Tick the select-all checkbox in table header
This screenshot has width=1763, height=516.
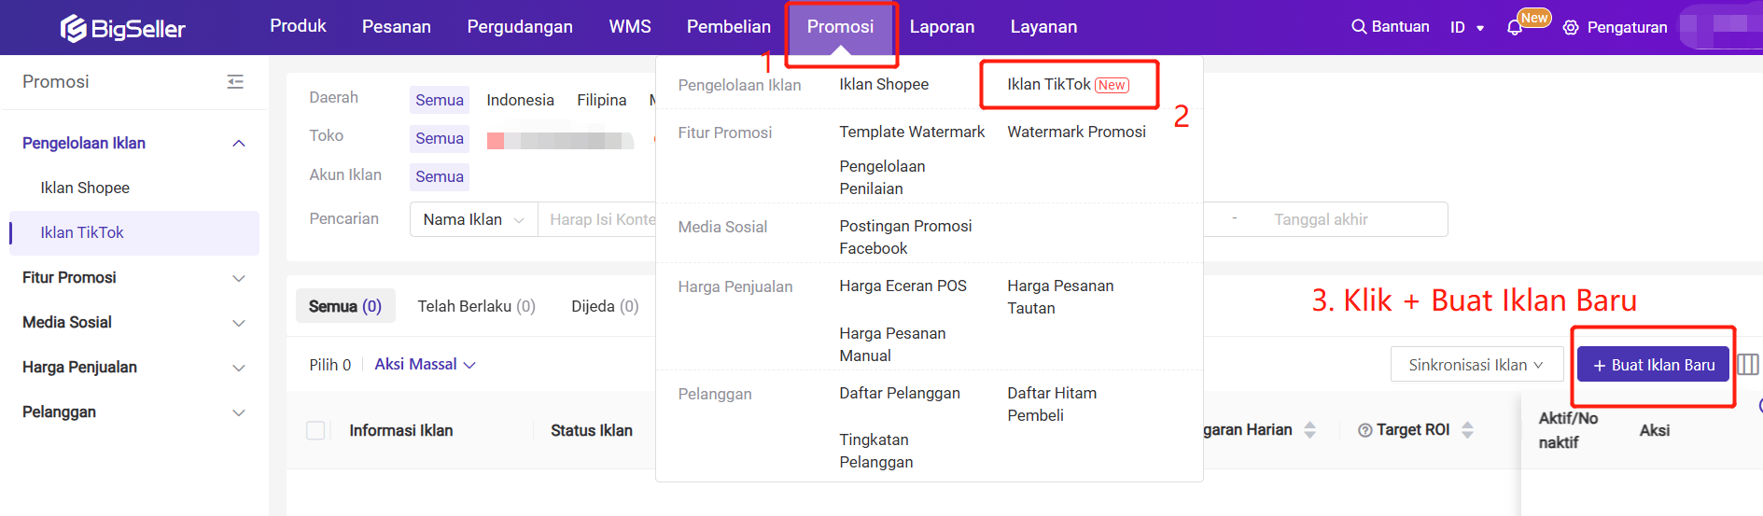[315, 430]
